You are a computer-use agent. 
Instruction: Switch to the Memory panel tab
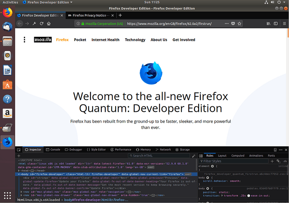click(143, 150)
